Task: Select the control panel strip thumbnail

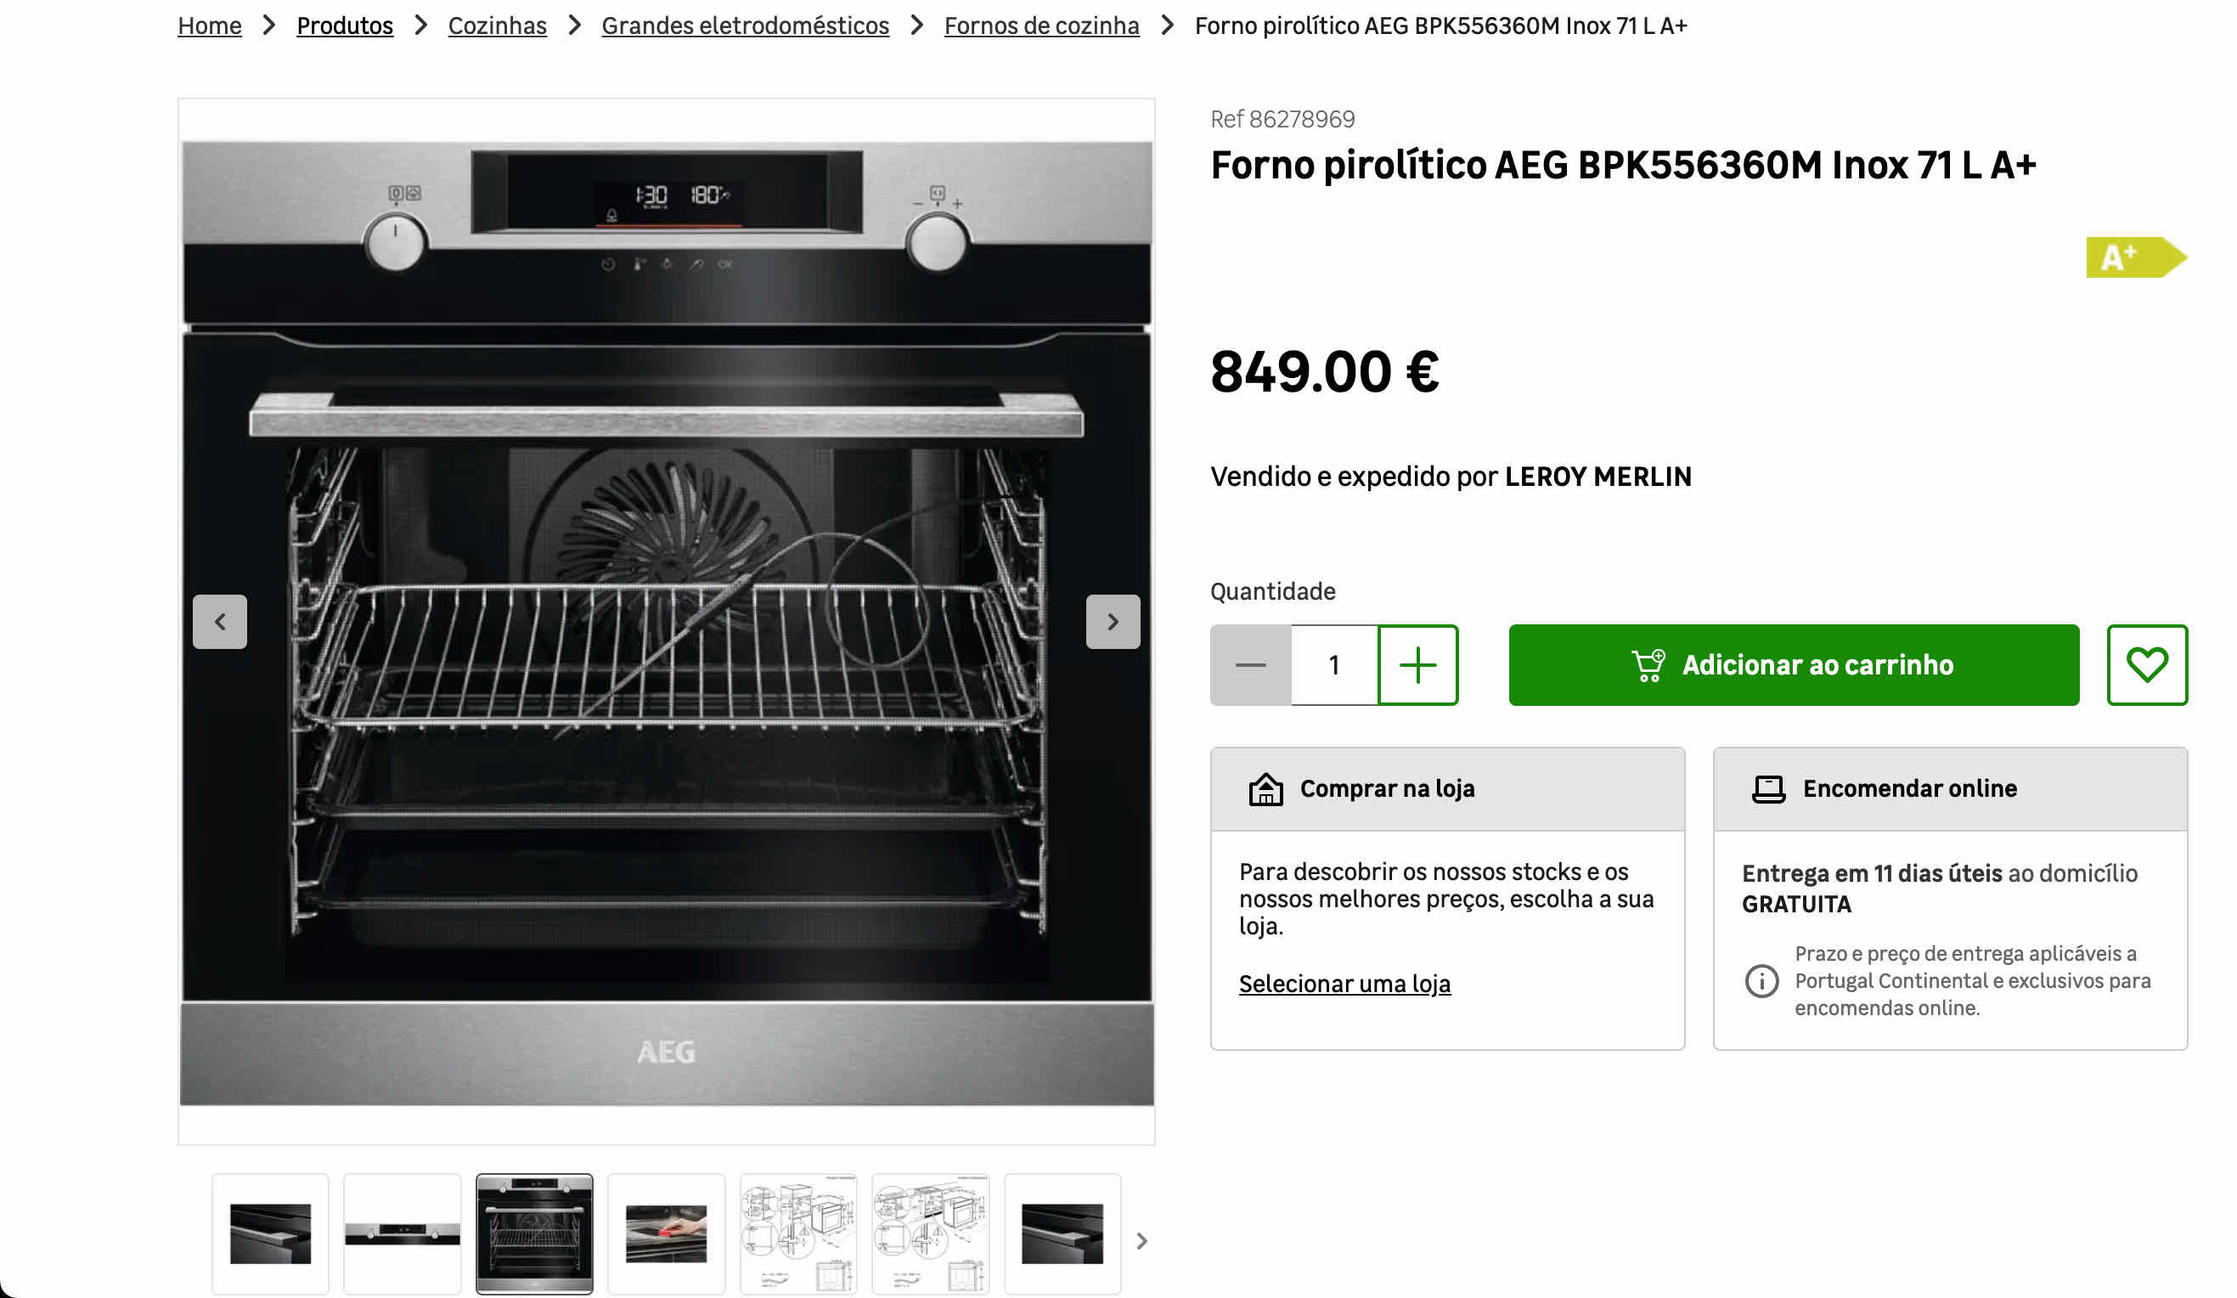Action: (x=402, y=1234)
